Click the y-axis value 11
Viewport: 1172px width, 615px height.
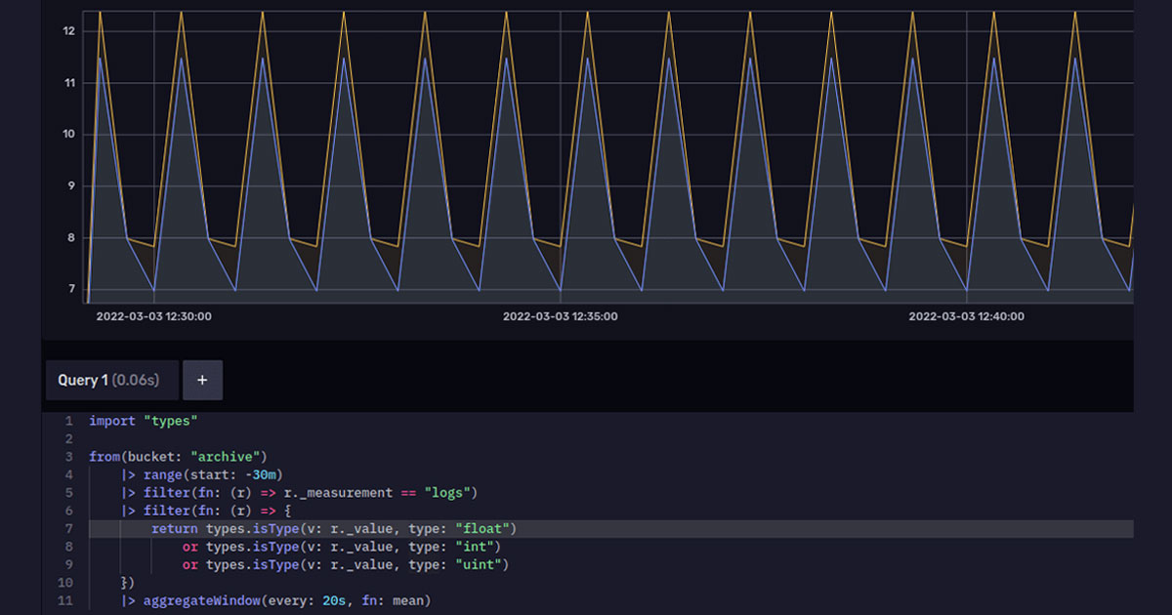tap(68, 83)
